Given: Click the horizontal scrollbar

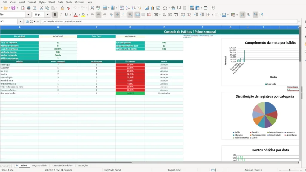Looking at the screenshot, I should (x=66, y=162).
